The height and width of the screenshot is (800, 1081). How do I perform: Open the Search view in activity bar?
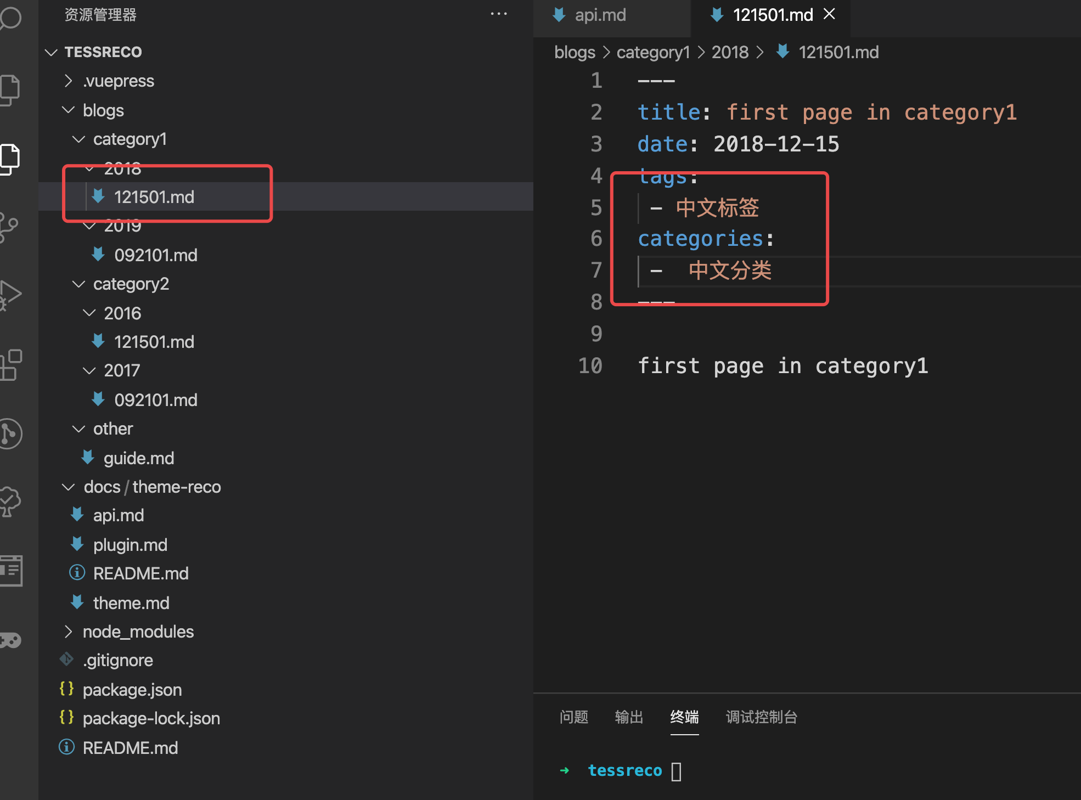(11, 16)
